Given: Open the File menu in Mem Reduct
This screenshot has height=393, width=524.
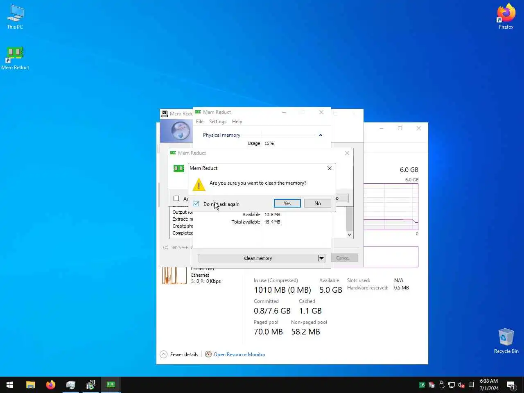Looking at the screenshot, I should [200, 122].
